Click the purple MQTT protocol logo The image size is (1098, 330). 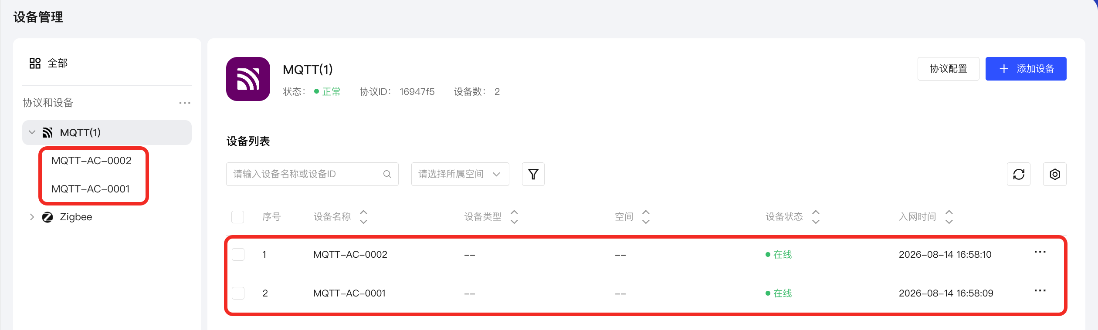point(248,79)
